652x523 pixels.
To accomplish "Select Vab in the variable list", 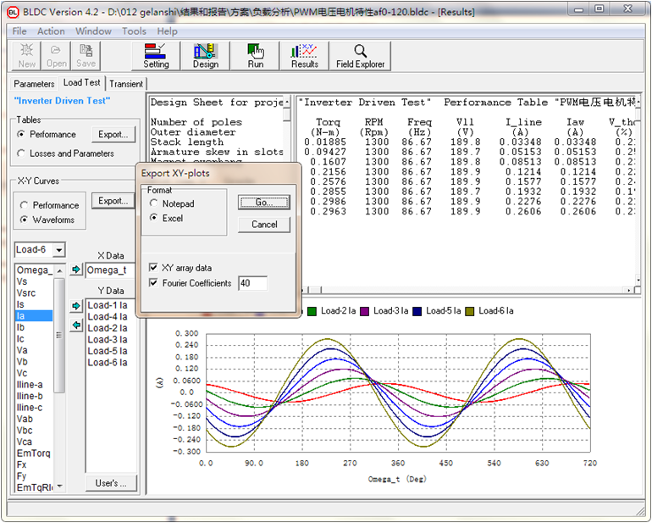I will 25,419.
